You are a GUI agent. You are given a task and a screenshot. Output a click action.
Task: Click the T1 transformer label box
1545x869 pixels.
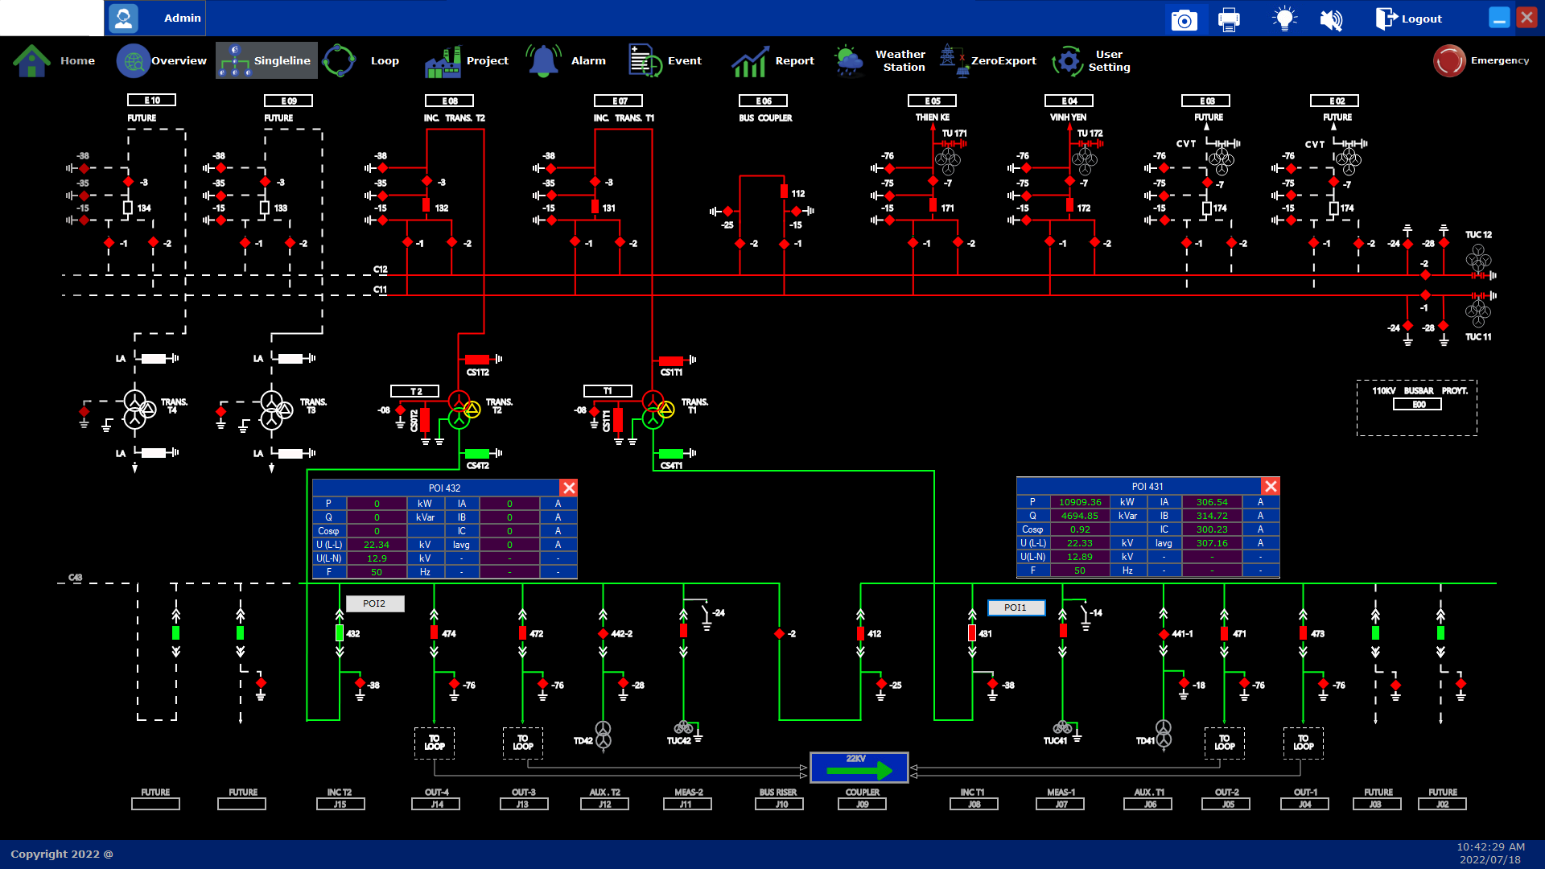608,391
